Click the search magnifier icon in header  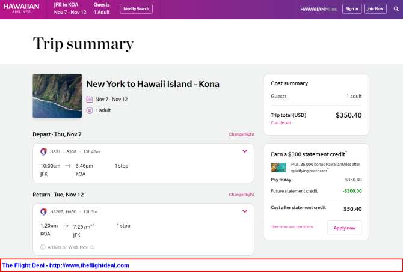point(396,9)
